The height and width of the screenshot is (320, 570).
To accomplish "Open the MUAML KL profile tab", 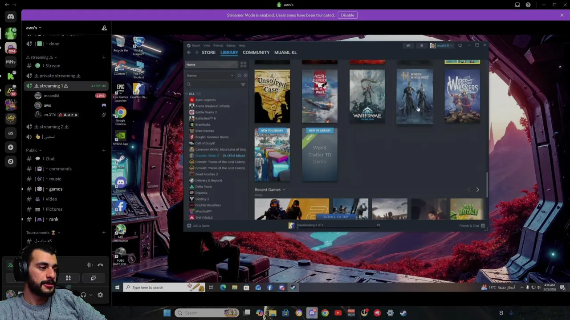I will (285, 52).
